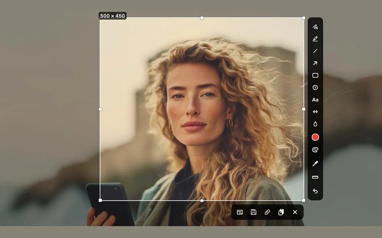Click the top-center selection handle
Screen dimensions: 382x238
coord(202,18)
